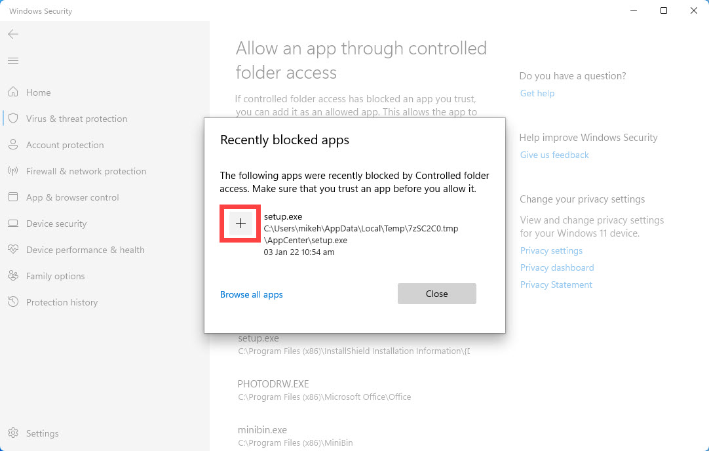The width and height of the screenshot is (709, 451).
Task: Click the Give us feedback link
Action: [x=554, y=155]
